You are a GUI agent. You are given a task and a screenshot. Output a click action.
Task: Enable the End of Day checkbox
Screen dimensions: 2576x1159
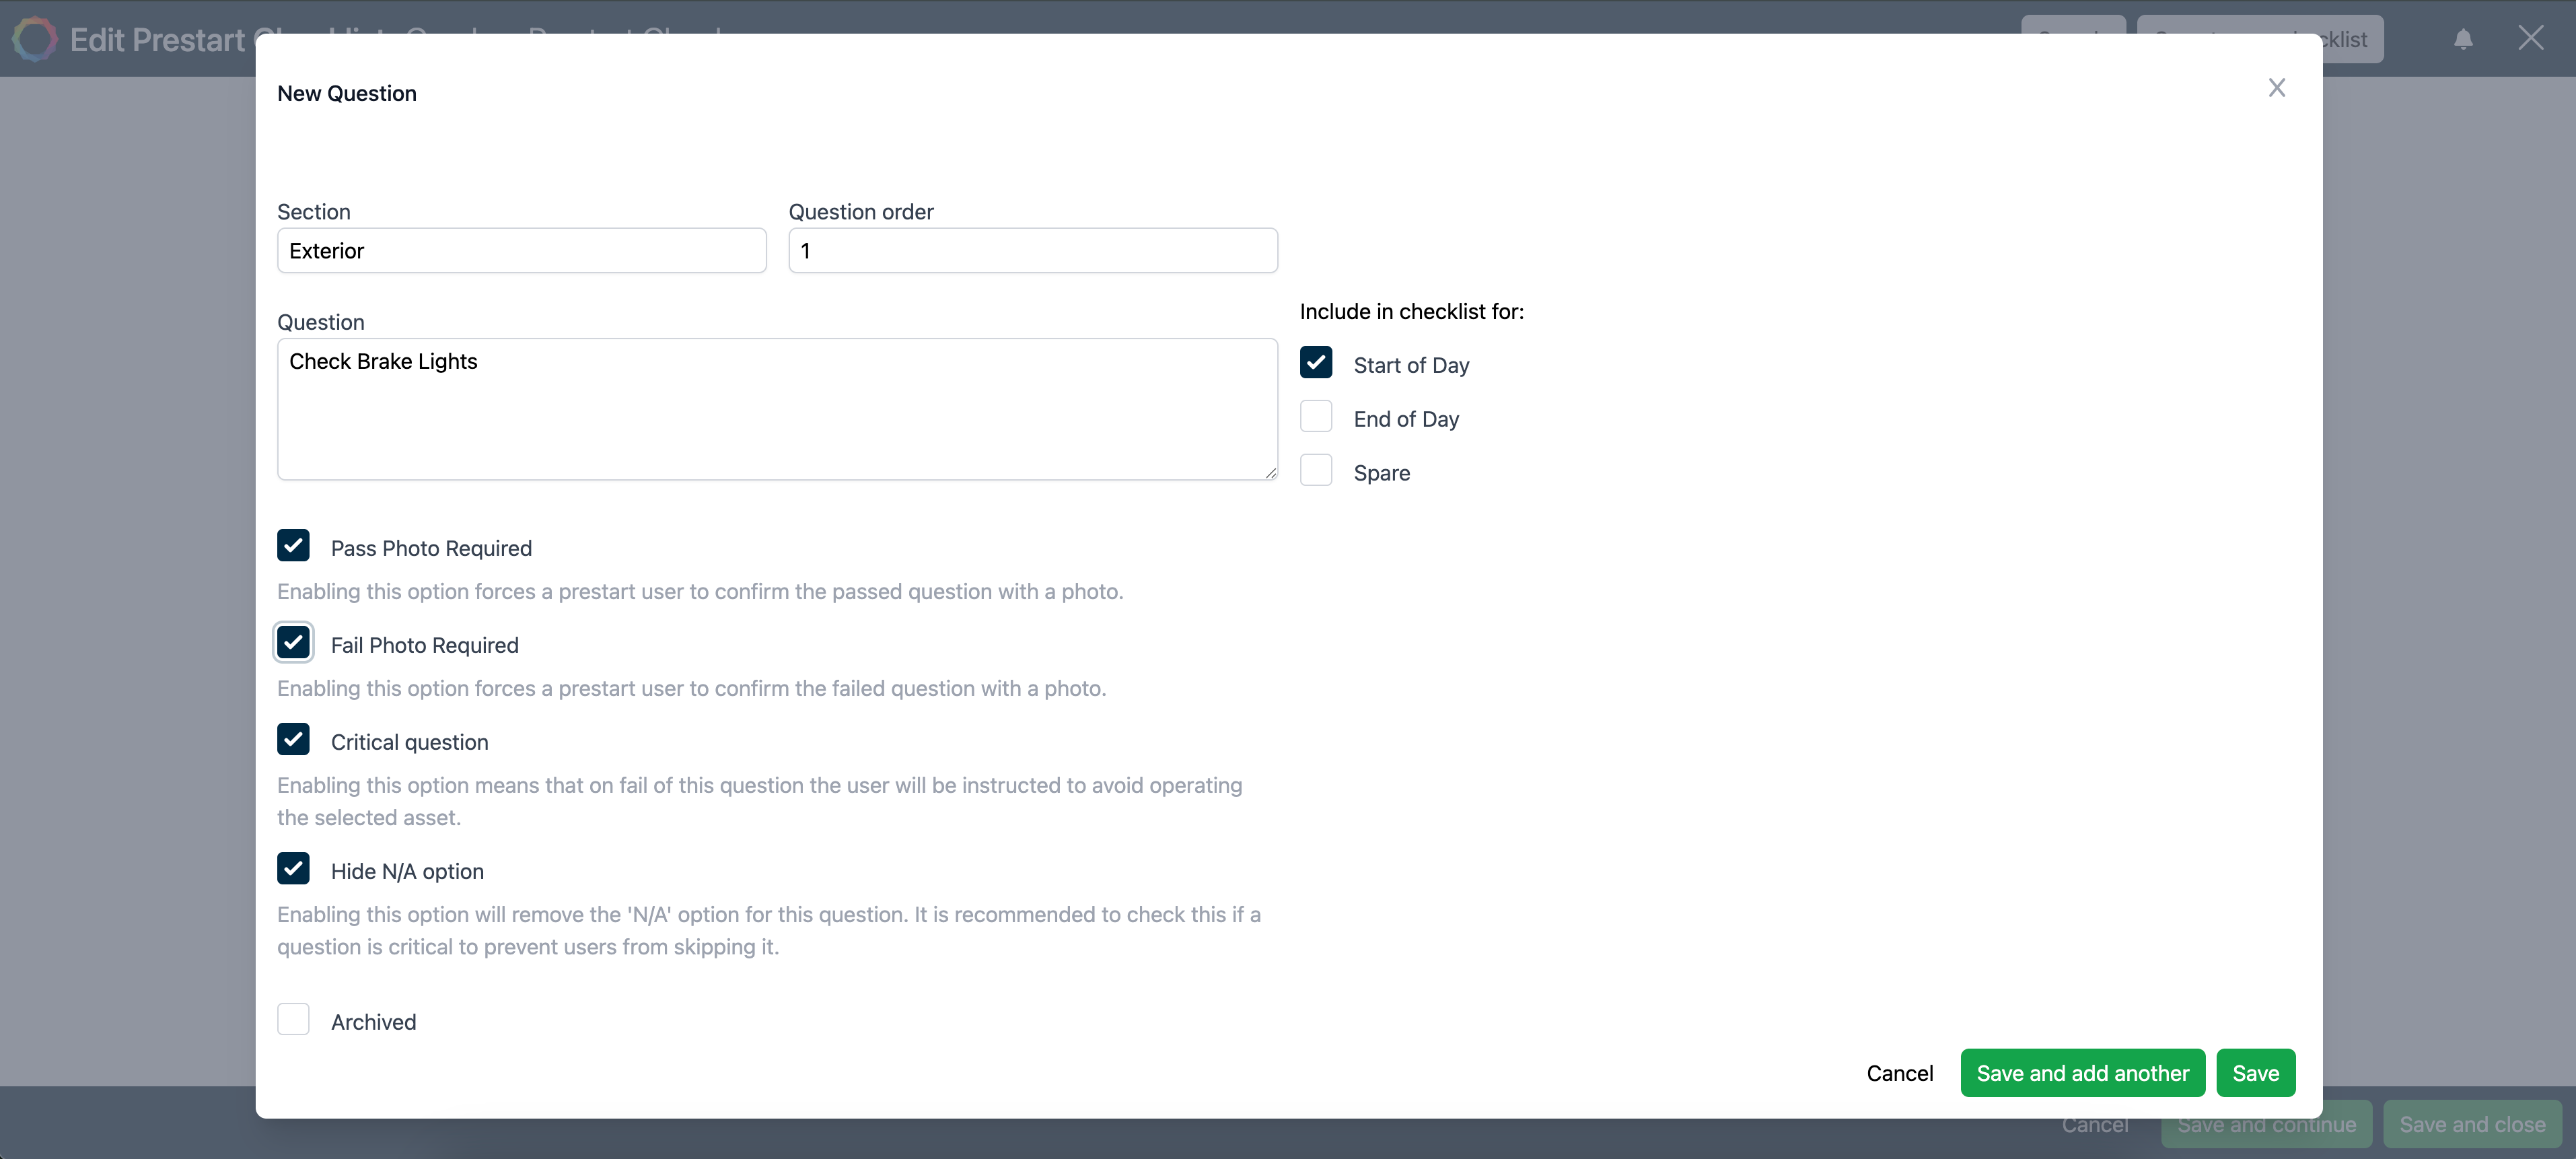coord(1316,416)
